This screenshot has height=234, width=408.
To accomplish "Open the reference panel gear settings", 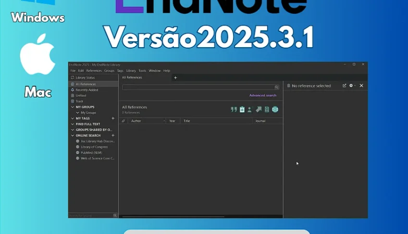I will pos(351,86).
